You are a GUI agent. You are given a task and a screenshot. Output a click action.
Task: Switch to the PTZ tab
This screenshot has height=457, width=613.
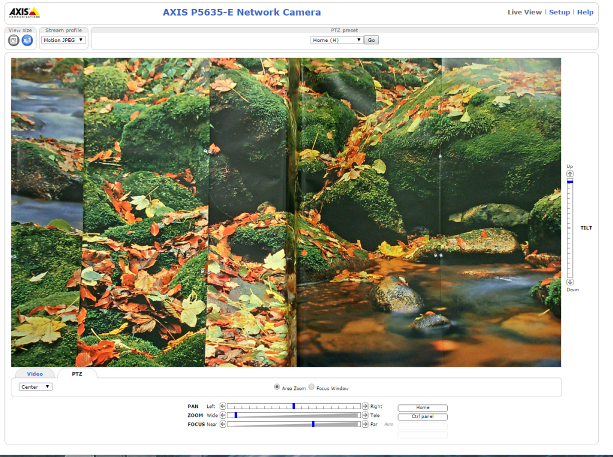point(77,373)
